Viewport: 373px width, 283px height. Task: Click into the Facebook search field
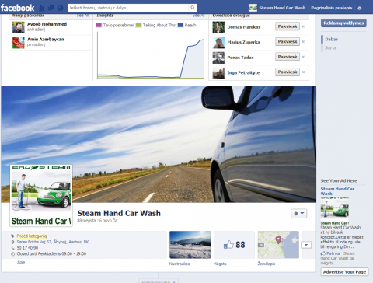tap(129, 8)
